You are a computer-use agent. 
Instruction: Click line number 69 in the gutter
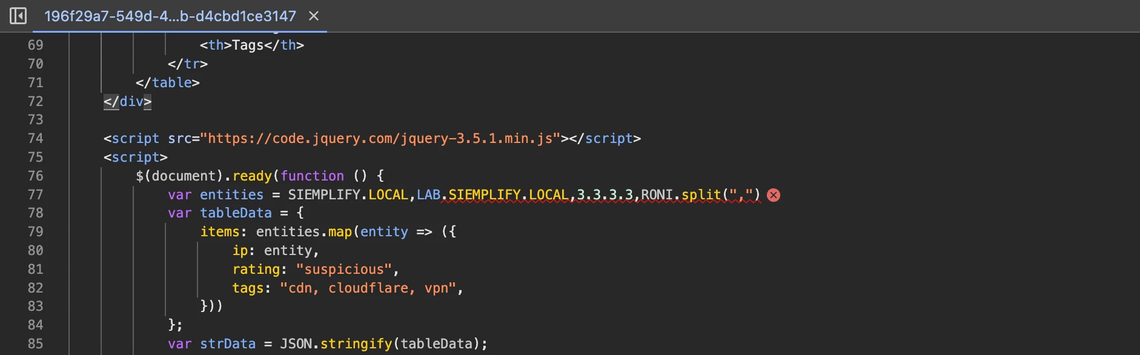[36, 45]
